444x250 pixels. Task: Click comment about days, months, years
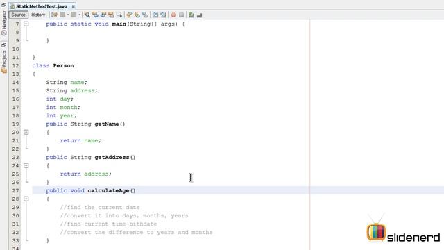pos(124,215)
